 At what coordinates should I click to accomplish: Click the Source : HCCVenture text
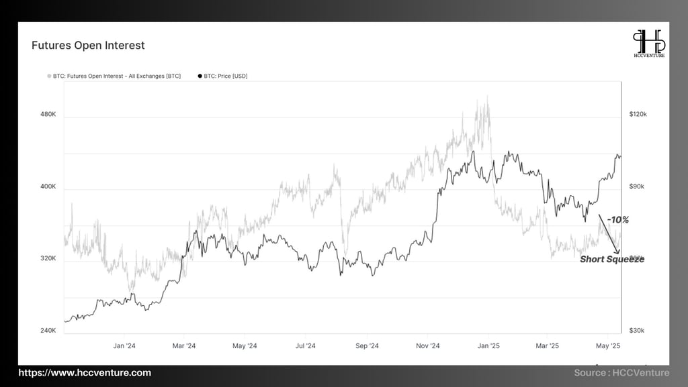tap(621, 372)
